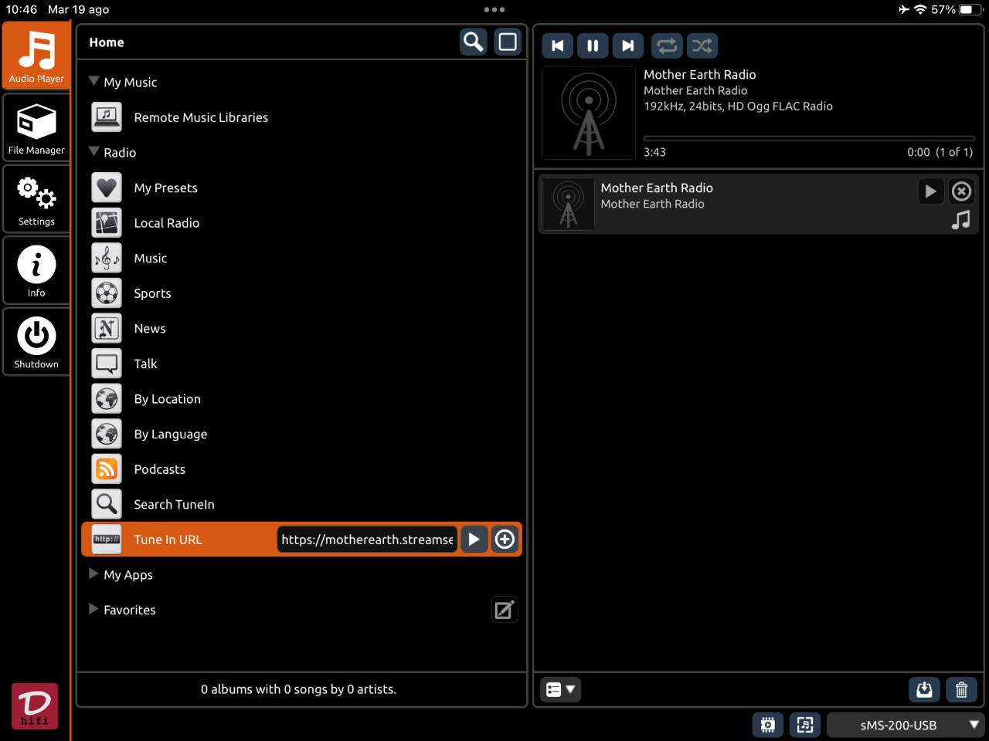Viewport: 989px width, 741px height.
Task: Open the File Manager section
Action: 36,128
